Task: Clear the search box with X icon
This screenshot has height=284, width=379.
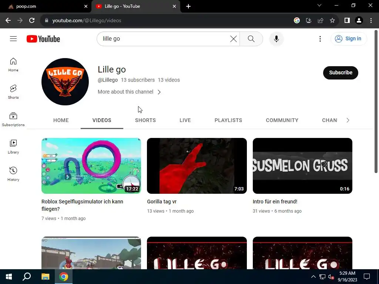Action: 233,38
